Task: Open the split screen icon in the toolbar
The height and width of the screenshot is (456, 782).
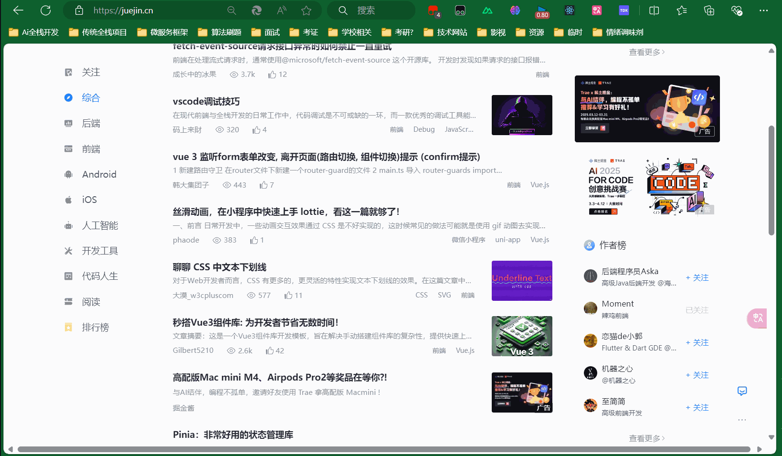Action: click(x=654, y=10)
